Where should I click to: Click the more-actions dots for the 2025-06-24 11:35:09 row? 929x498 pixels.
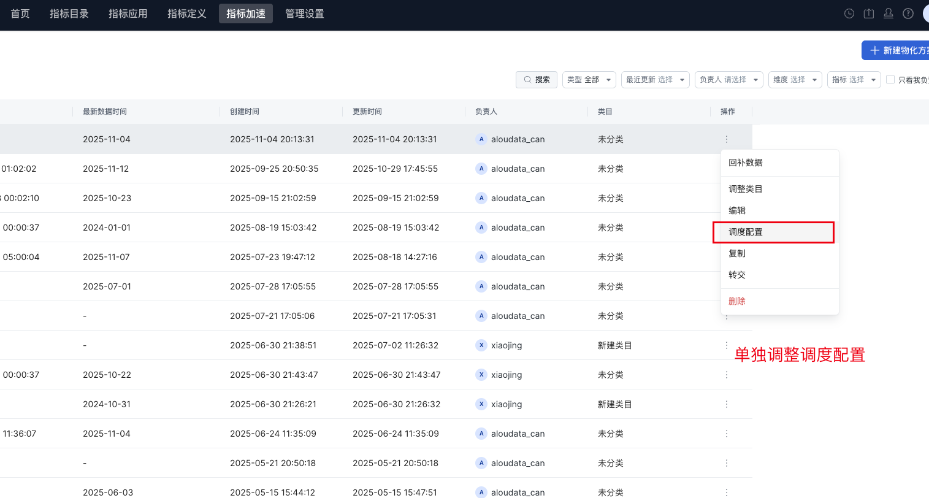click(x=727, y=434)
